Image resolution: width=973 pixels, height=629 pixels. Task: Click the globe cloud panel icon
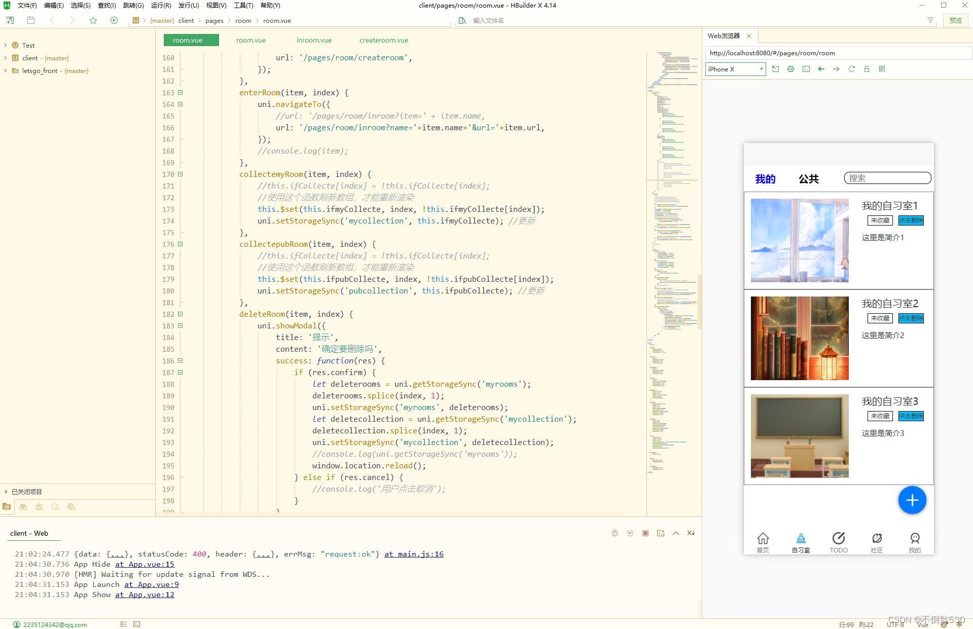71,506
